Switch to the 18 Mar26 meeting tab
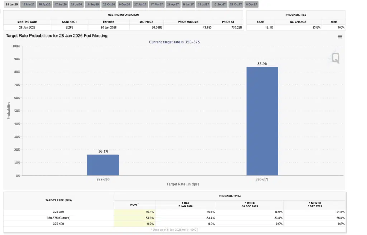367x235 pixels. pyautogui.click(x=28, y=4)
